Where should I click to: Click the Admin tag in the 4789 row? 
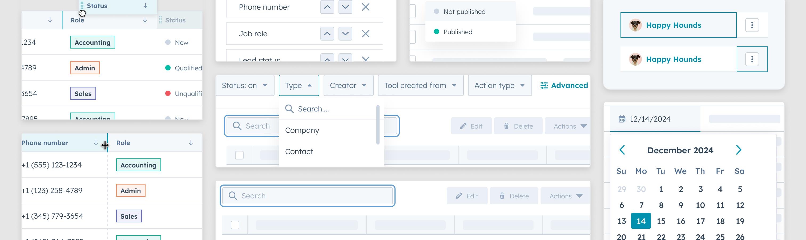[85, 68]
